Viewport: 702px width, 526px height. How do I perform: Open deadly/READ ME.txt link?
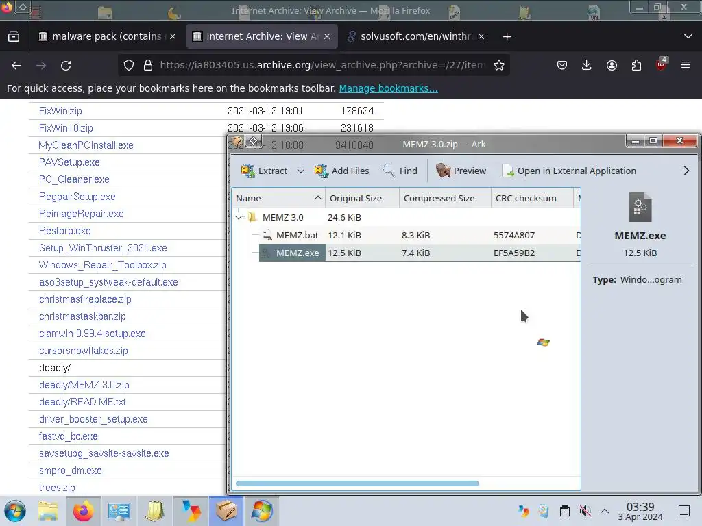[x=82, y=402]
